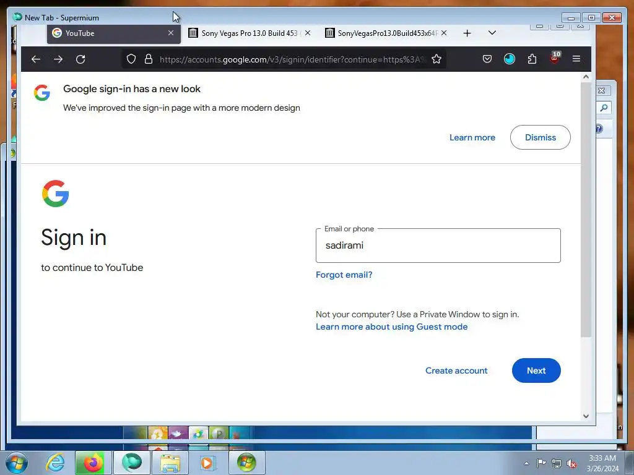Open the muted volume tray icon
Screen dimensions: 634x475
pyautogui.click(x=571, y=463)
